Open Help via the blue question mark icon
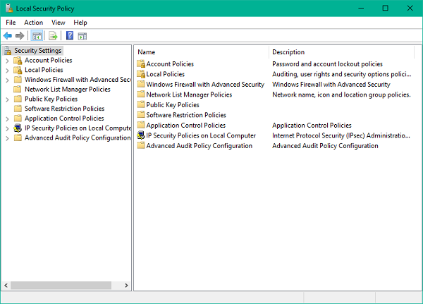This screenshot has width=423, height=304. 70,36
